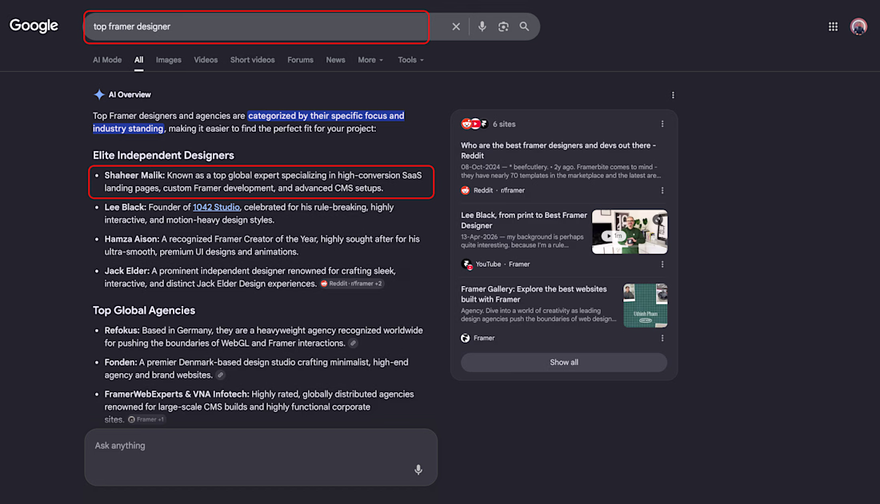Screen dimensions: 880x504
Task: Click the Framer +1 source chip
Action: point(146,419)
